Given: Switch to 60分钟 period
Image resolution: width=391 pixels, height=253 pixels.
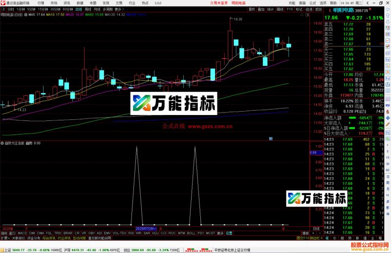Looking at the screenshot, I should tap(67, 9).
